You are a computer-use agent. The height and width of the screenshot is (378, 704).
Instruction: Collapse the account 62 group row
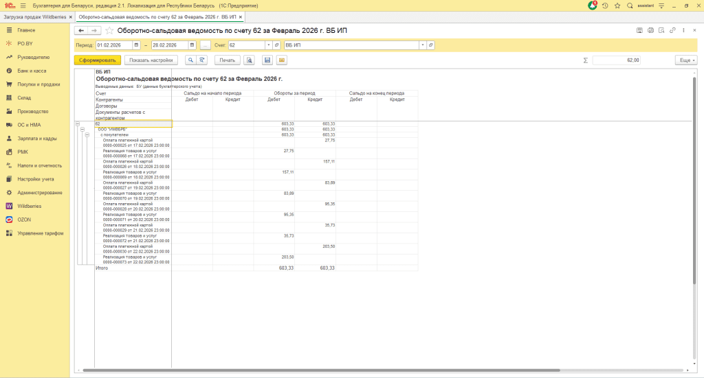(77, 123)
